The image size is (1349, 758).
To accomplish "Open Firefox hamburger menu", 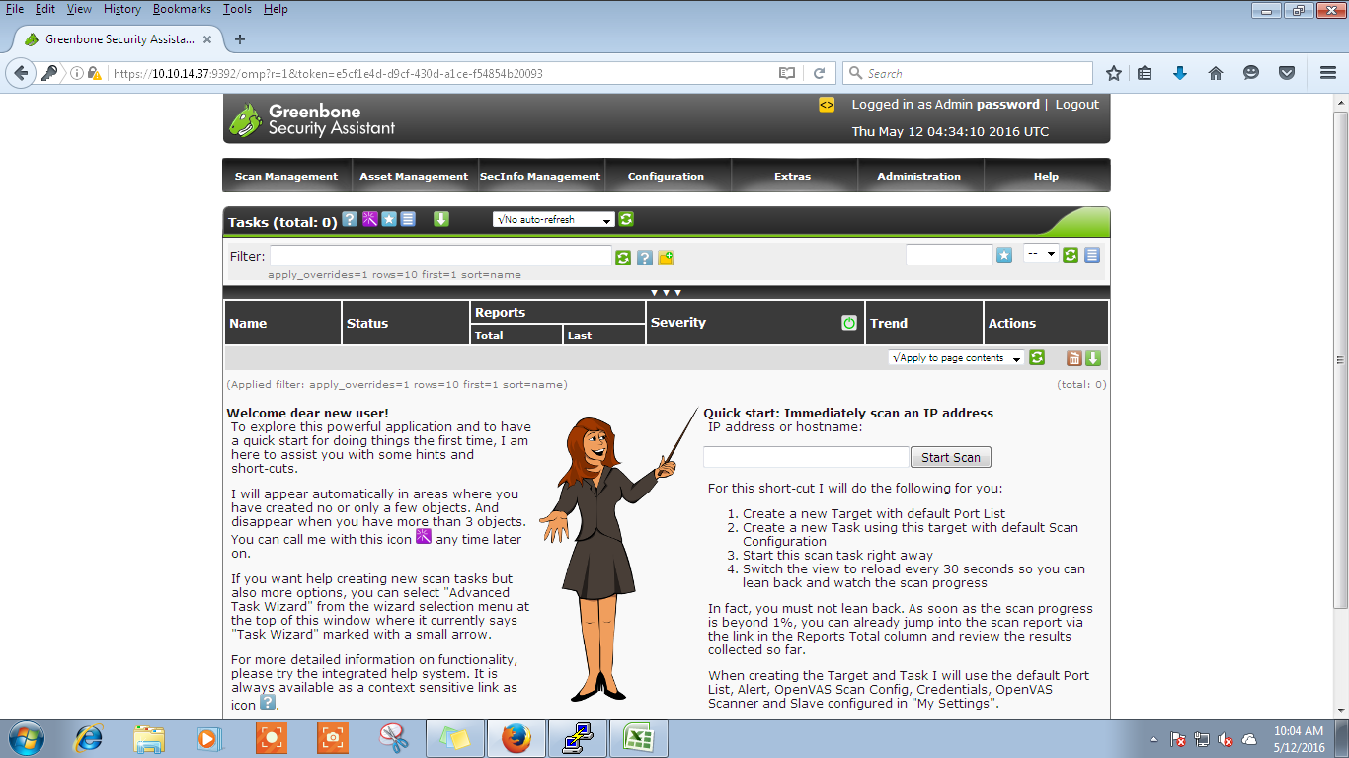I will (1328, 73).
